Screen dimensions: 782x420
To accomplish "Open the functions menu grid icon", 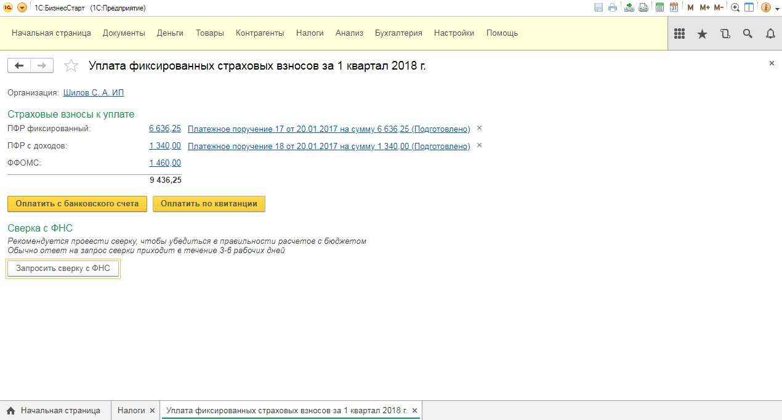I will point(680,34).
